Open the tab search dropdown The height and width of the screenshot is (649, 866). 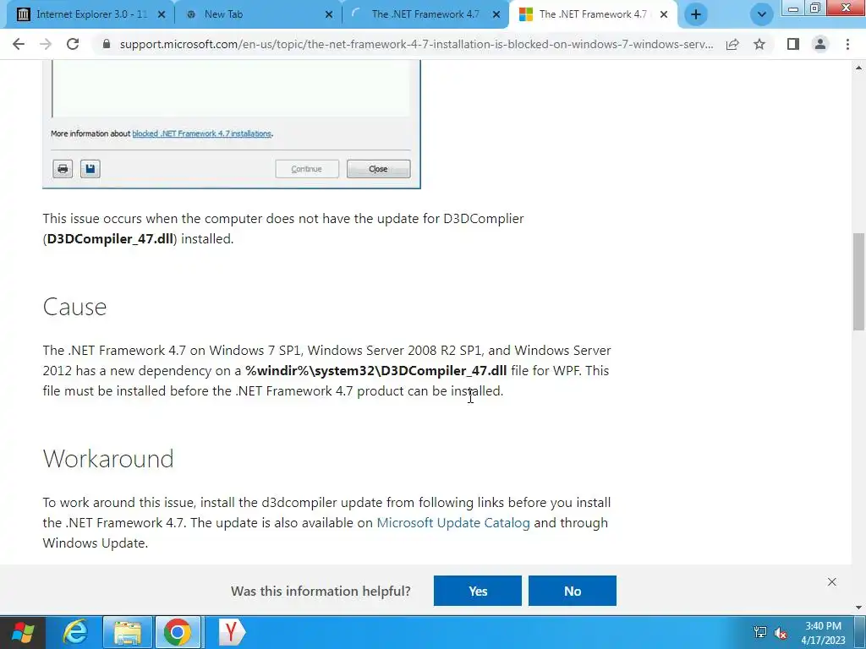(x=762, y=14)
